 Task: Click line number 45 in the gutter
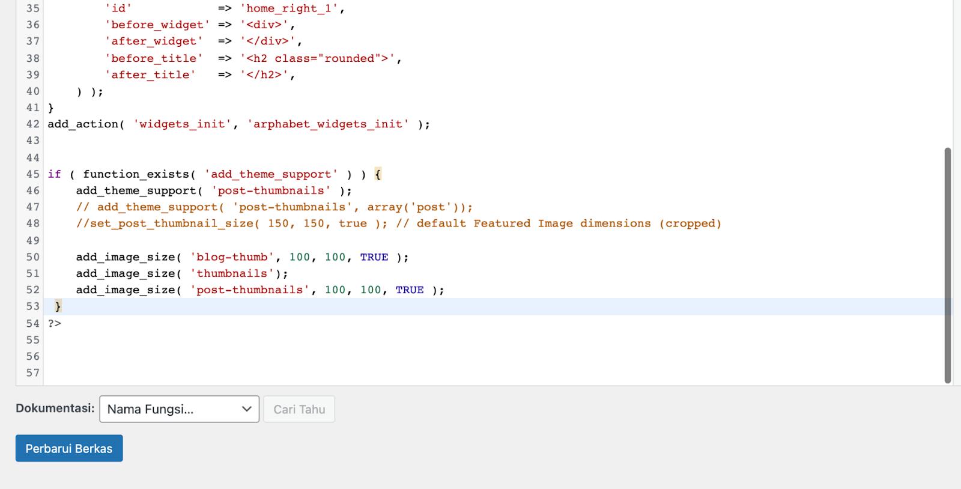(32, 174)
